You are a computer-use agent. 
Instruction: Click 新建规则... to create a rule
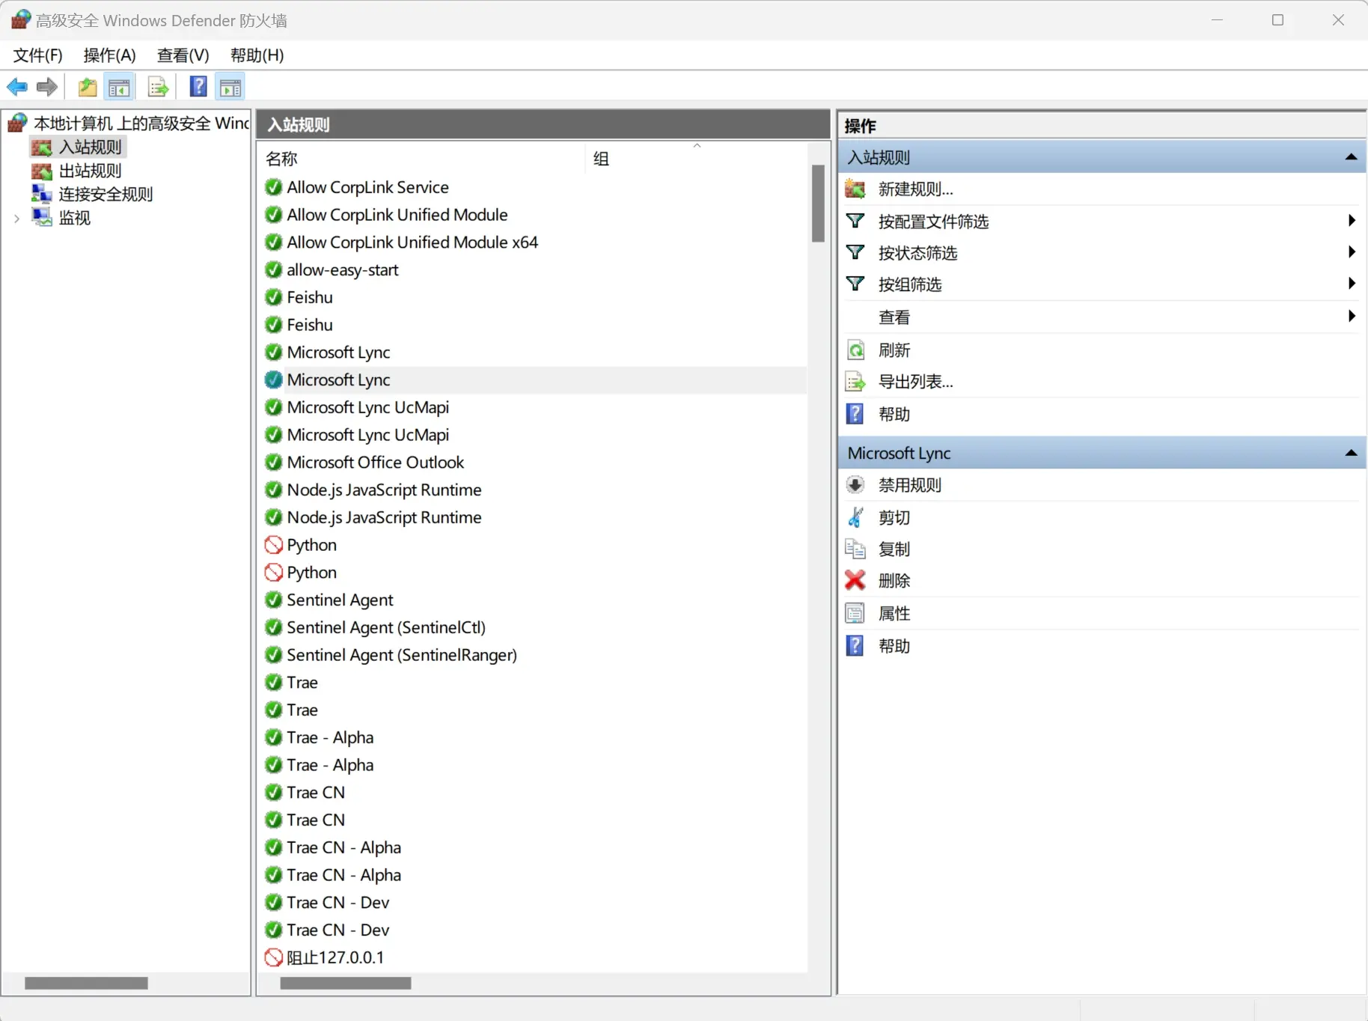pos(915,189)
